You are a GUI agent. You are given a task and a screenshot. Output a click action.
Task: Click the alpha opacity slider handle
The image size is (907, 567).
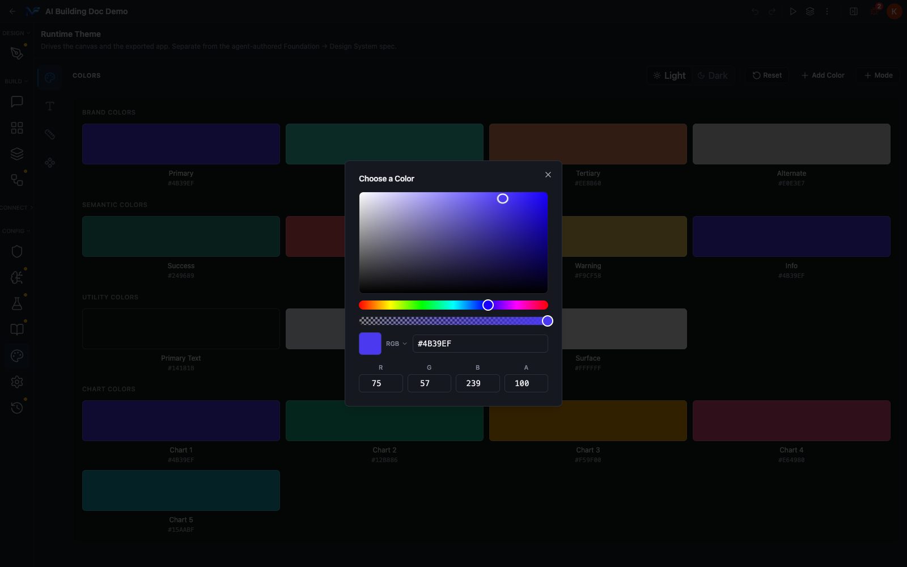[548, 321]
